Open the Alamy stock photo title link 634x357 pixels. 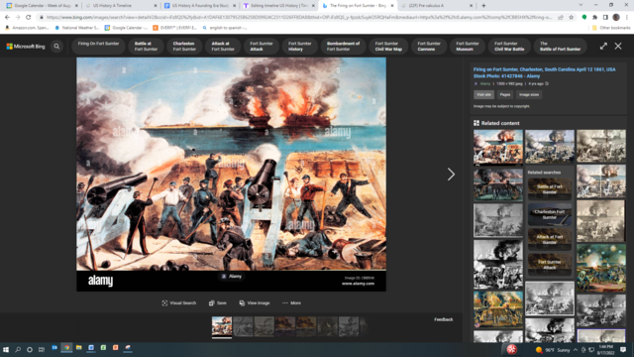(544, 72)
